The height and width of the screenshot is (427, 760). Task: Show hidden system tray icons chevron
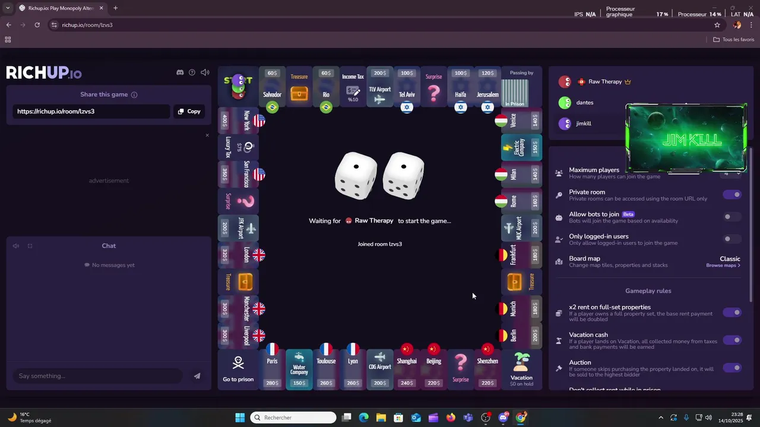[x=661, y=418]
